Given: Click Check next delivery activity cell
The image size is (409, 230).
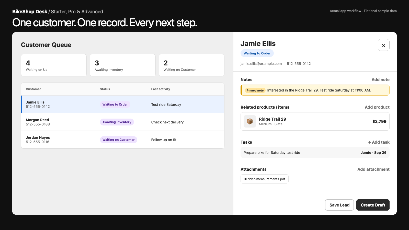Looking at the screenshot, I should (x=167, y=122).
